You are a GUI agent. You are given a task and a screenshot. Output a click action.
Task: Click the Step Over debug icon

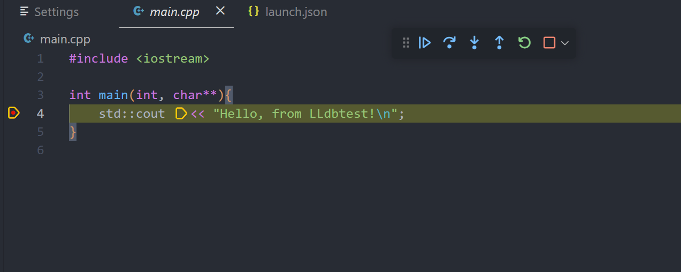(x=449, y=43)
